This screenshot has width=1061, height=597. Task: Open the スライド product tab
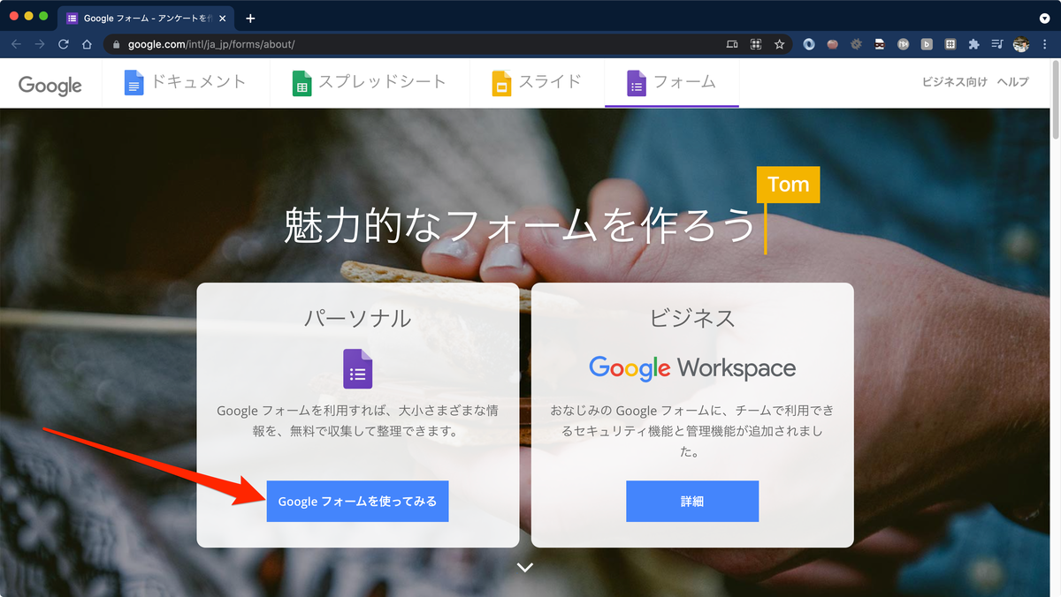coord(537,83)
